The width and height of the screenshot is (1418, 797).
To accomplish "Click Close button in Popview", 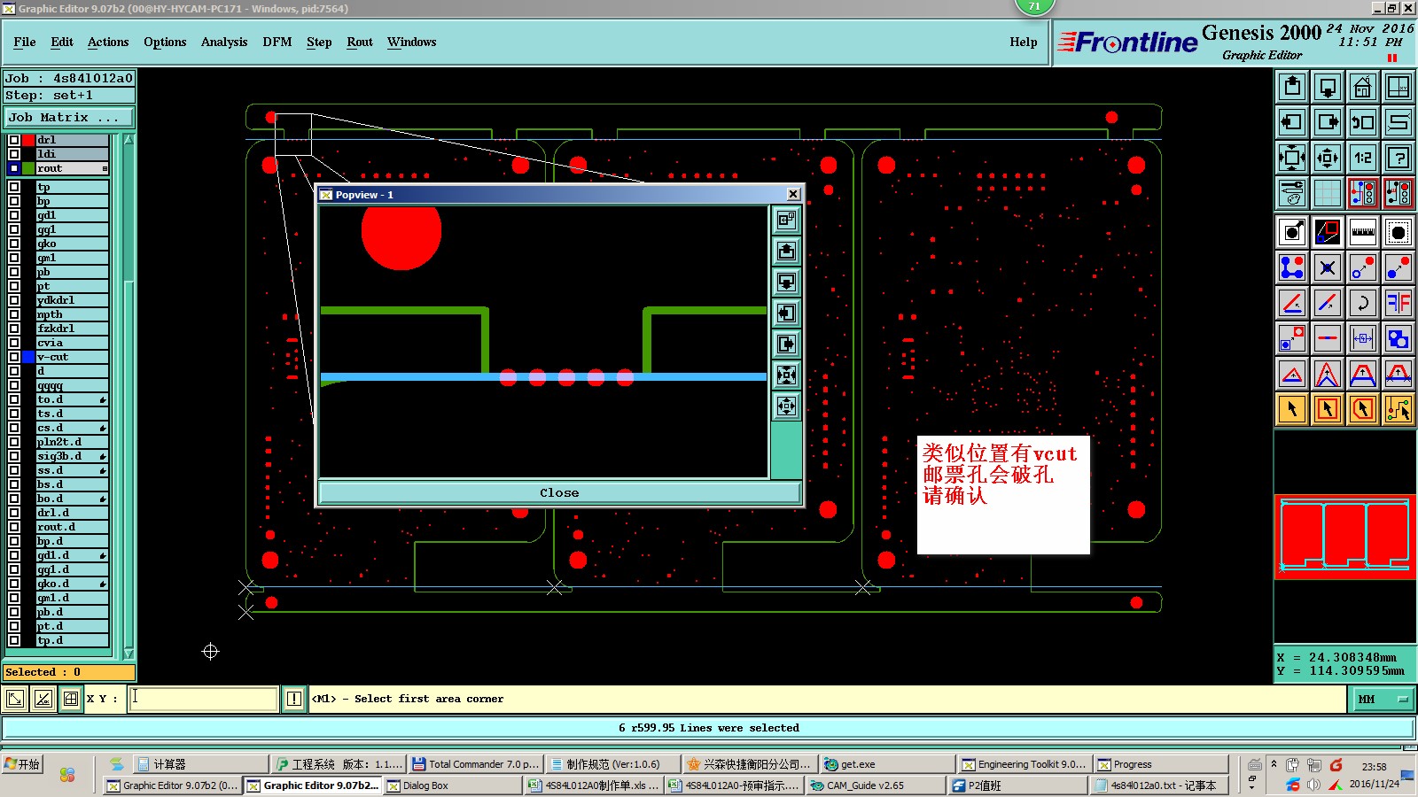I will point(559,492).
